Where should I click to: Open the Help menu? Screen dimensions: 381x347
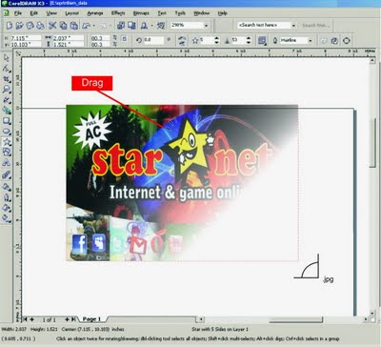tap(222, 13)
